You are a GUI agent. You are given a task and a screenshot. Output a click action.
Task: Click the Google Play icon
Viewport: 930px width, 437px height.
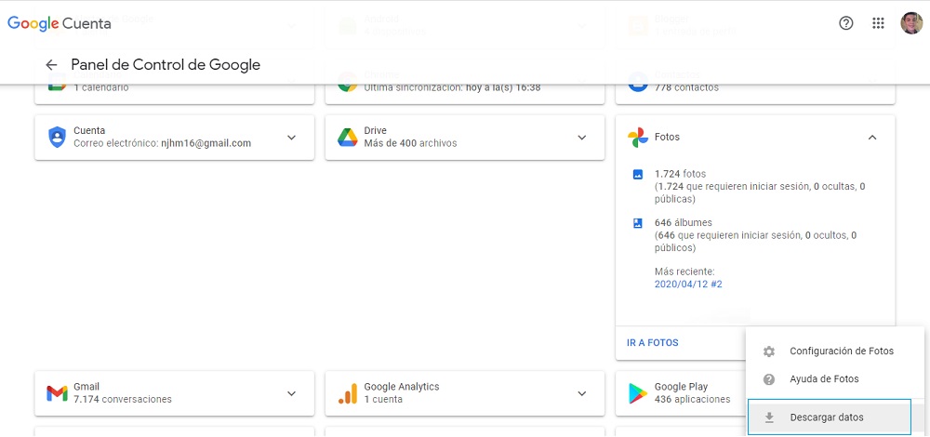point(638,393)
